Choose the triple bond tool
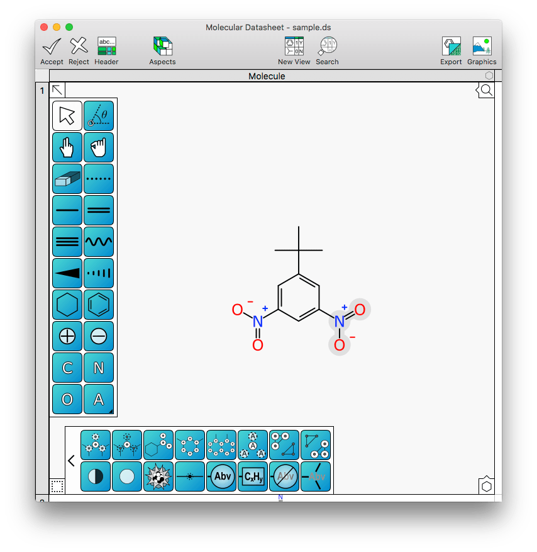This screenshot has width=537, height=552. (x=67, y=242)
